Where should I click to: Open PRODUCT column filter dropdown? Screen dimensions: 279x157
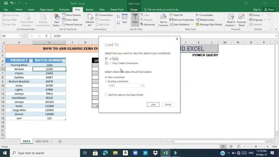(x=31, y=61)
